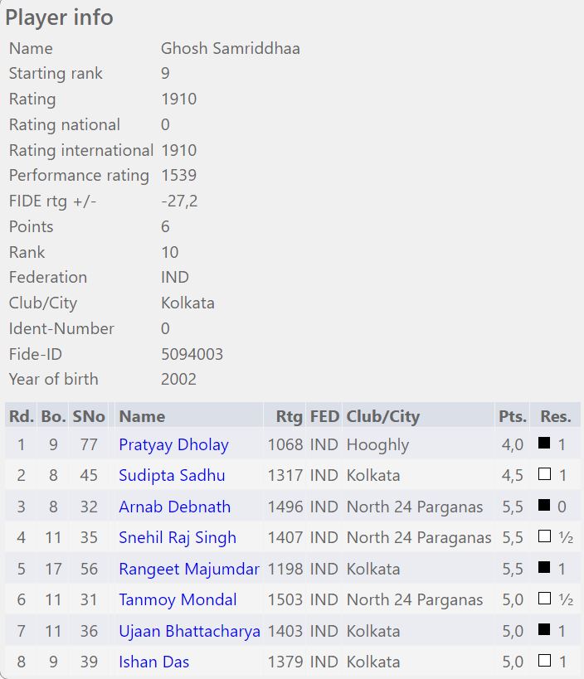Open Ishan Das's player page

(153, 662)
